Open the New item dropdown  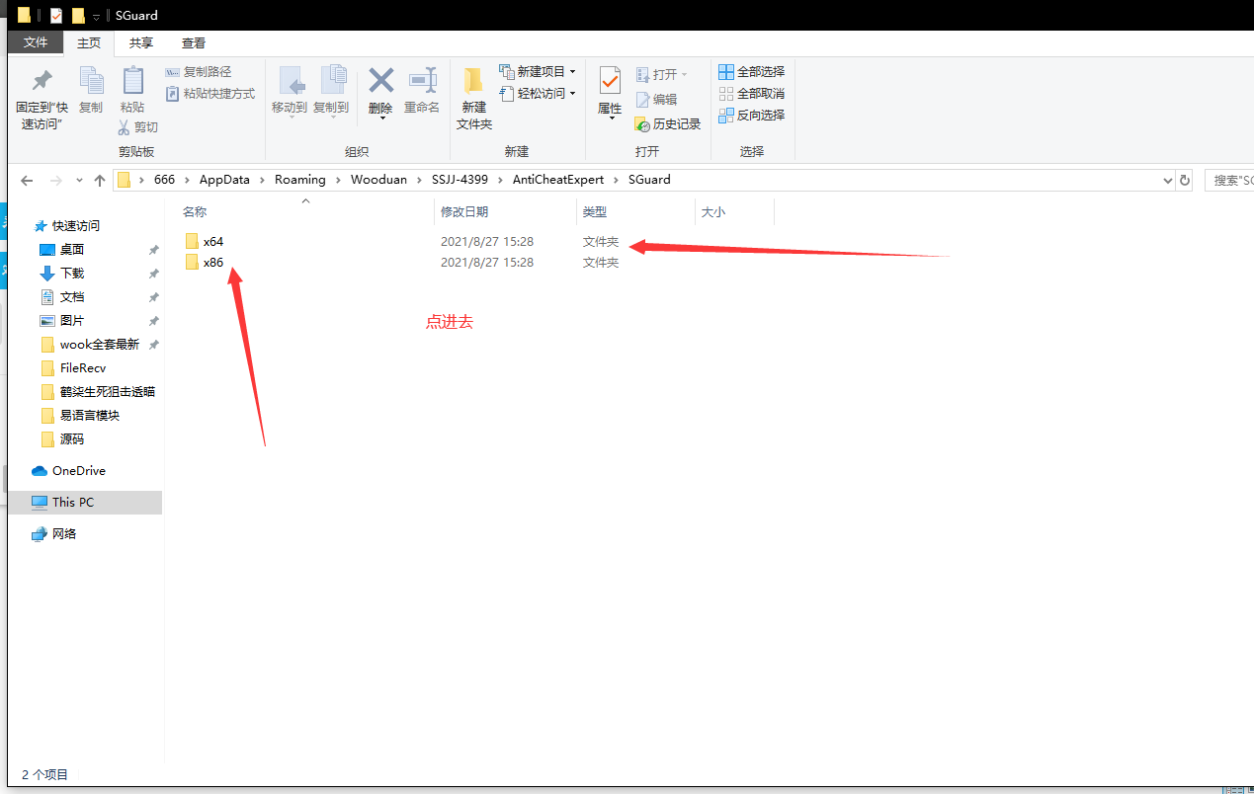538,72
